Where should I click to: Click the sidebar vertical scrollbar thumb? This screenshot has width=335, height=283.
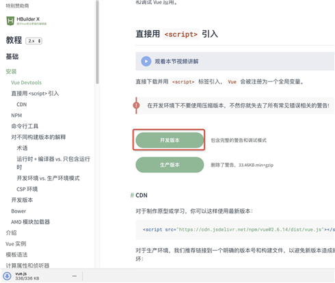click(x=97, y=42)
